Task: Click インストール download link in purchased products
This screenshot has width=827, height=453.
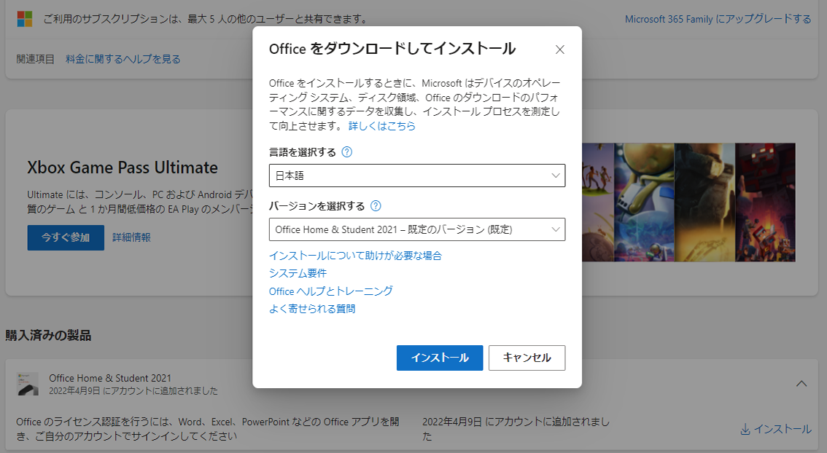Action: click(x=776, y=429)
